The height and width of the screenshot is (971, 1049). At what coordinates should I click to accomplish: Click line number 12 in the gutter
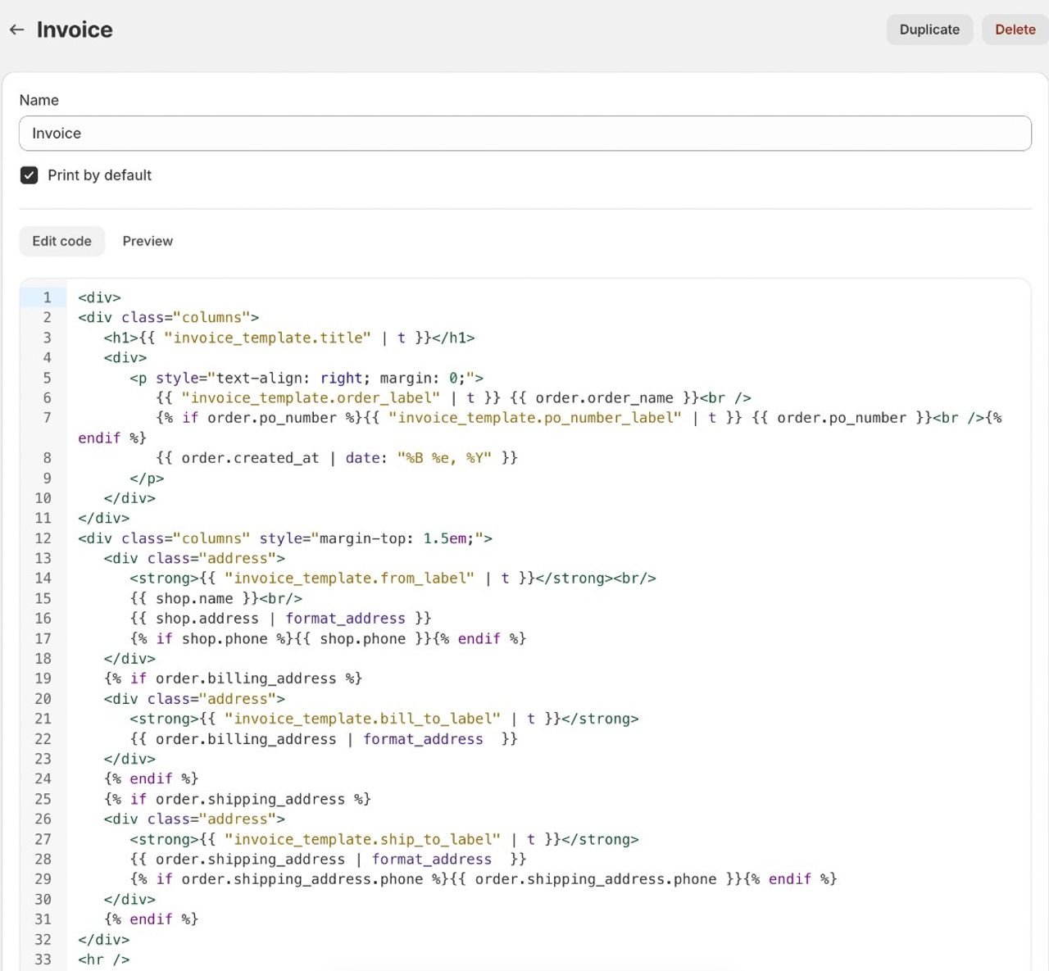[43, 538]
